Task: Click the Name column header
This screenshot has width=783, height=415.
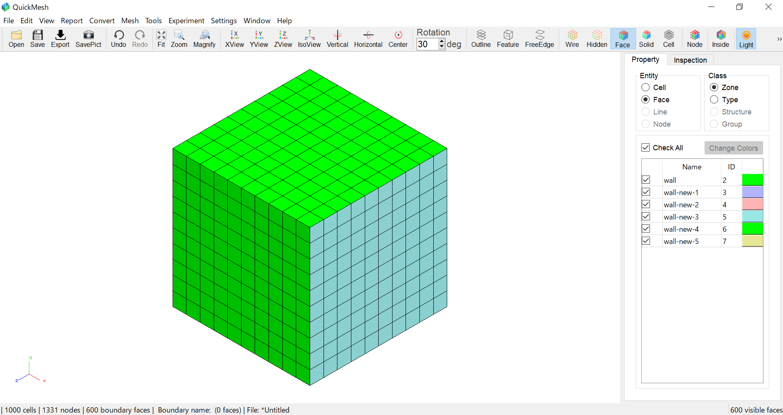Action: 692,167
